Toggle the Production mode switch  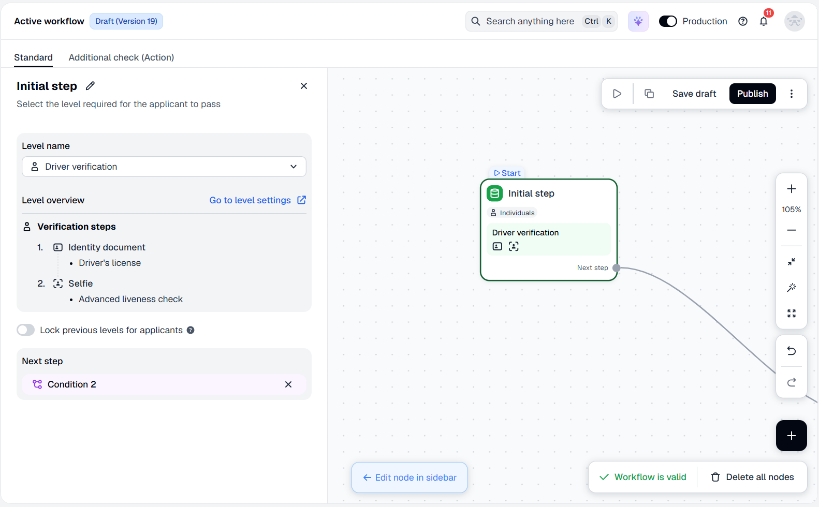point(668,21)
